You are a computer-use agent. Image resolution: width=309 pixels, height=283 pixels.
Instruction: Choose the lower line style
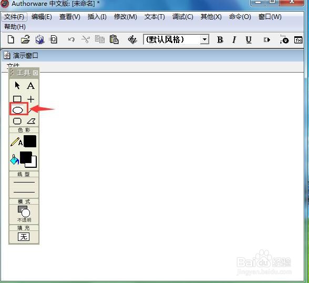[x=24, y=192]
